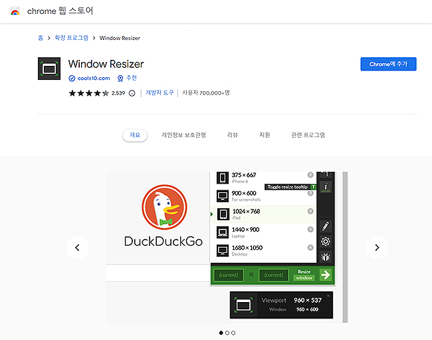Click the star rating row
The image size is (432, 340).
point(88,93)
